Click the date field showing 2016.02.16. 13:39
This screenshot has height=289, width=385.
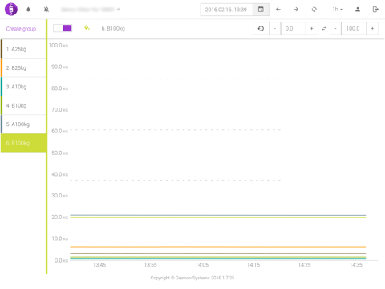coord(226,10)
